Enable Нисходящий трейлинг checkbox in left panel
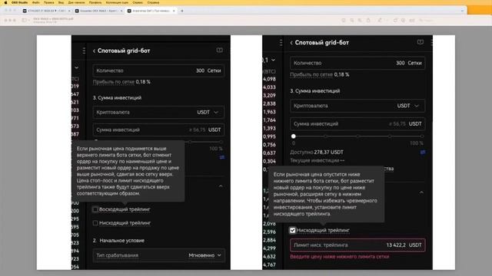The height and width of the screenshot is (276, 492). (95, 223)
